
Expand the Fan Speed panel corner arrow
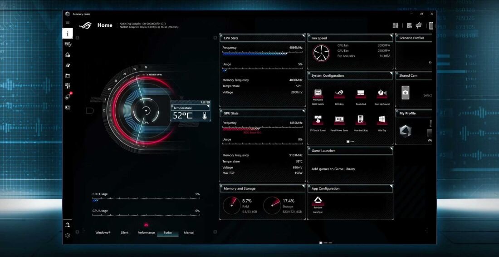(x=391, y=35)
